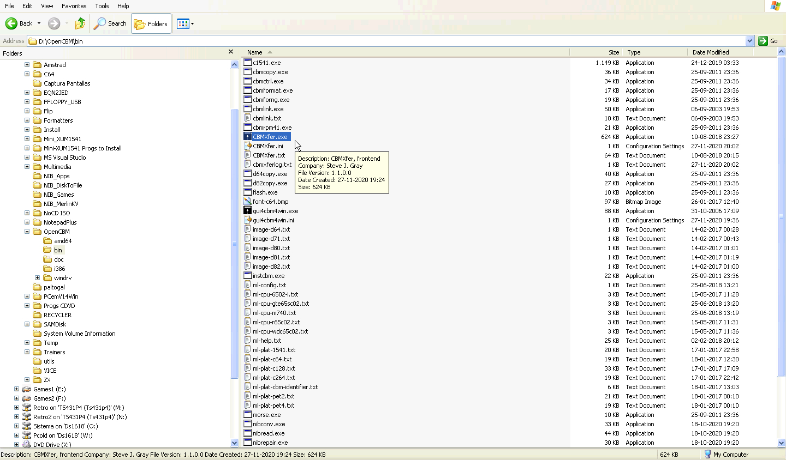Open the address bar dropdown arrow
Image resolution: width=786 pixels, height=460 pixels.
[x=749, y=41]
